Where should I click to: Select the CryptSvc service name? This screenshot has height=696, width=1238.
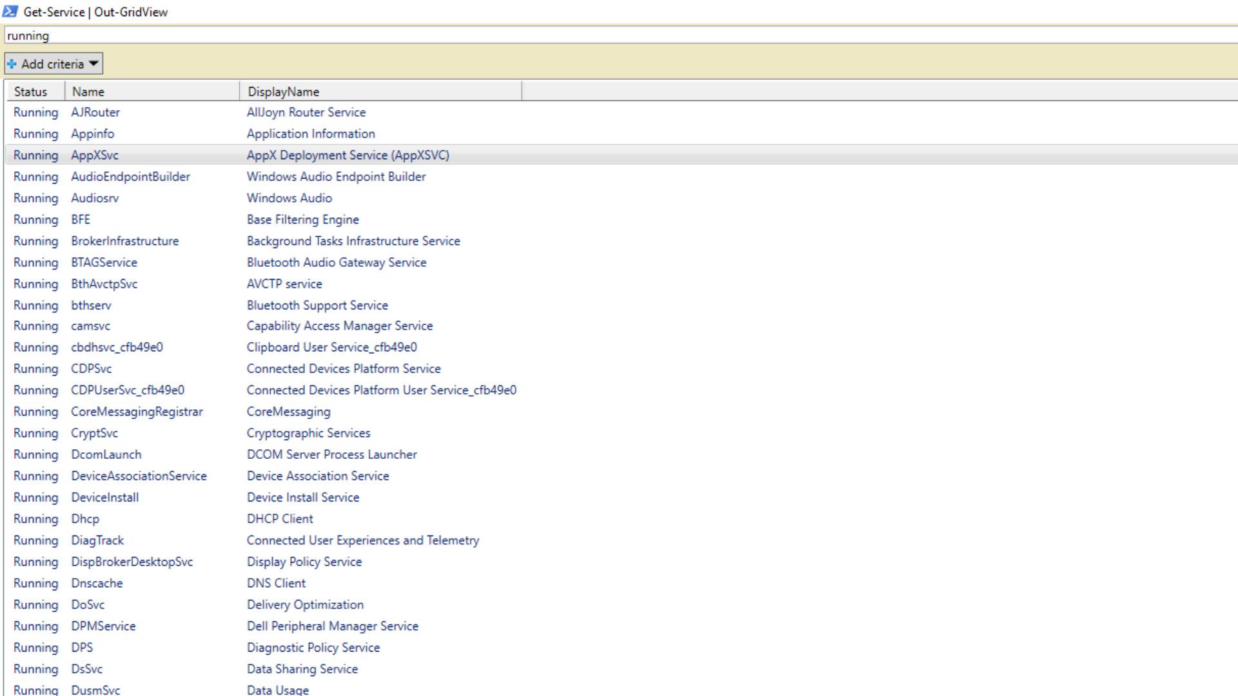point(95,433)
